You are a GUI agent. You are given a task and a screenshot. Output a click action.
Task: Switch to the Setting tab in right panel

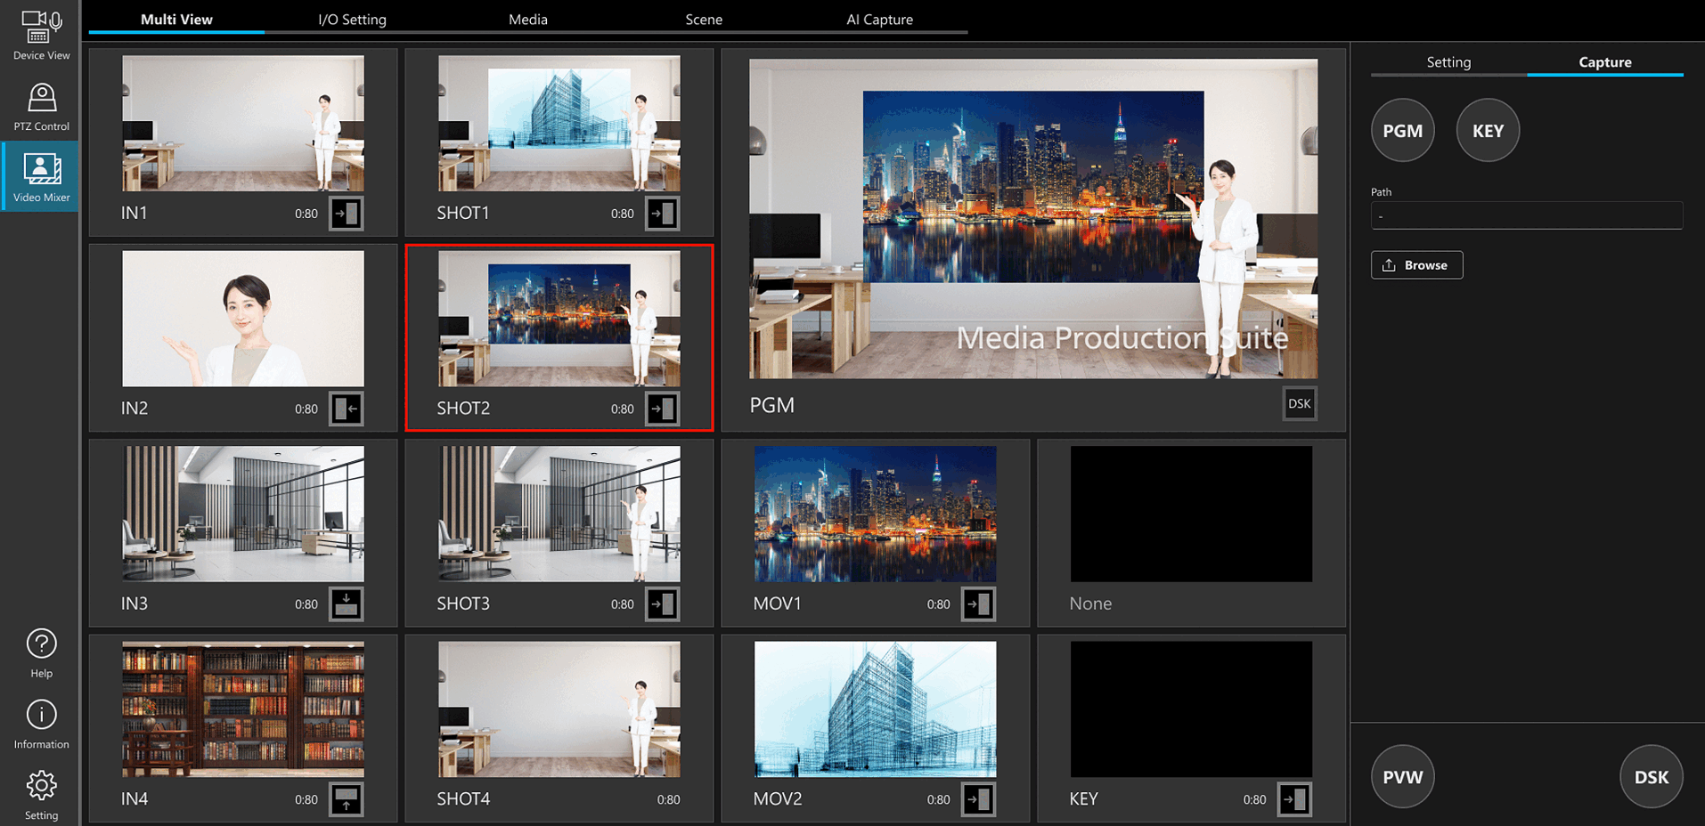(x=1448, y=62)
